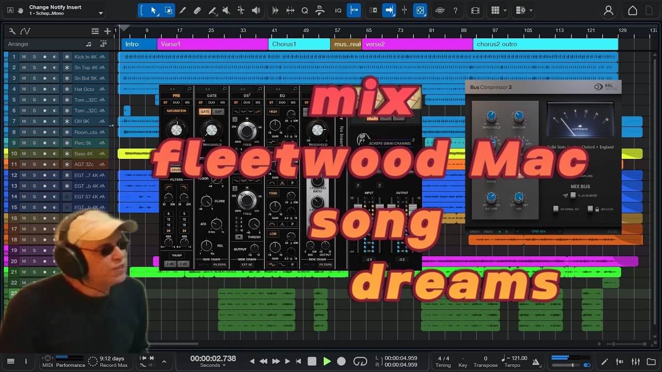This screenshot has height=372, width=662.
Task: Toggle loop in transport bar
Action: [x=360, y=362]
